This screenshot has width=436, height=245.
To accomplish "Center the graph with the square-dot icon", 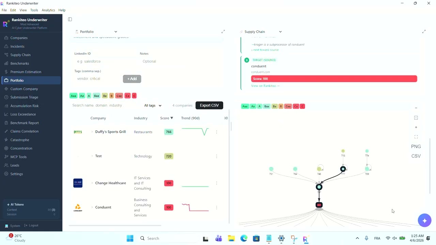I will [x=416, y=118].
